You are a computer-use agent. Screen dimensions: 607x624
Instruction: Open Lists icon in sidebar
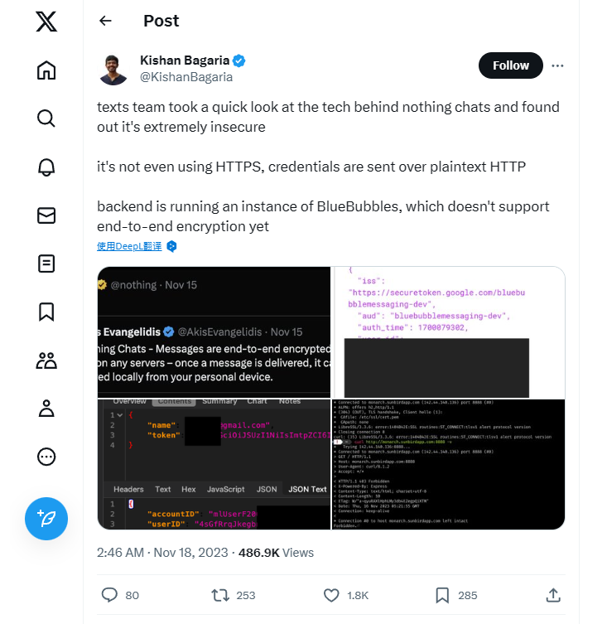(x=46, y=264)
